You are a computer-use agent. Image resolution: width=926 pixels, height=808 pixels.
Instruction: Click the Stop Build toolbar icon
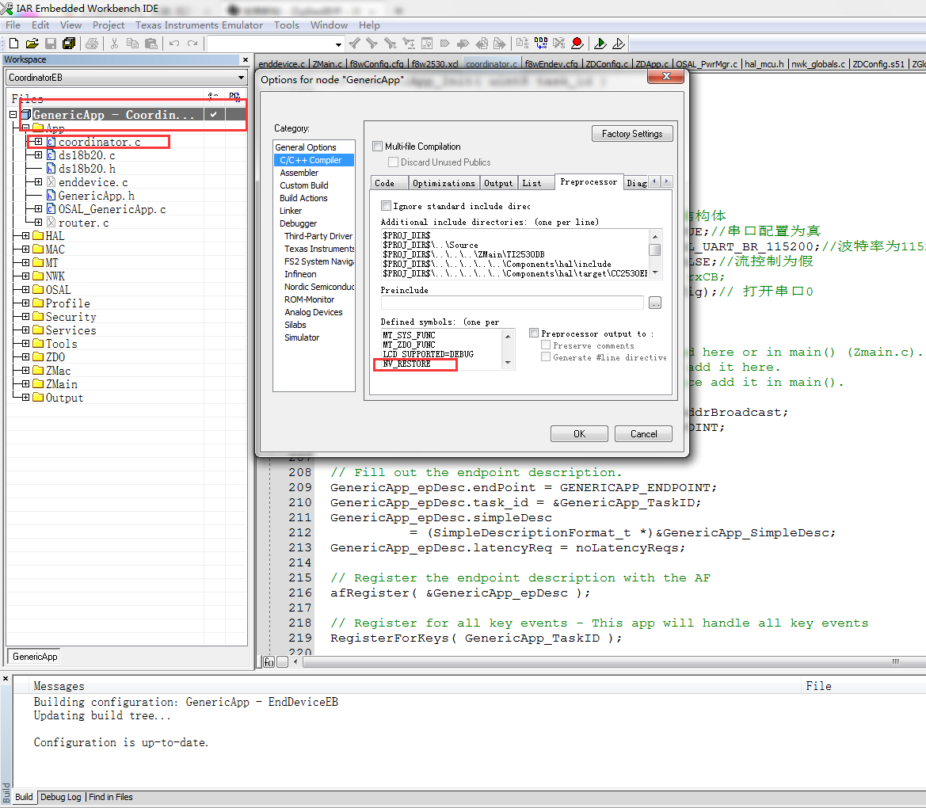point(559,43)
